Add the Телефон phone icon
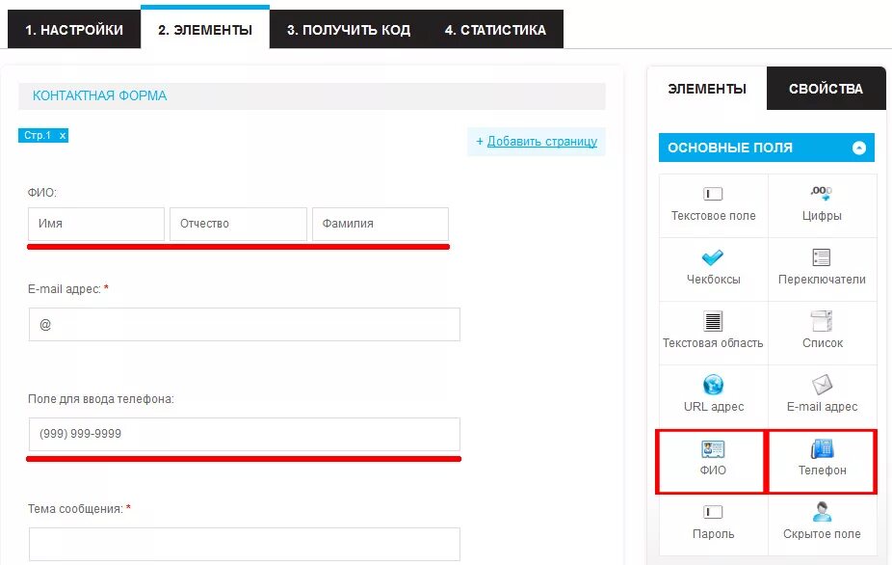The image size is (892, 565). 822,448
